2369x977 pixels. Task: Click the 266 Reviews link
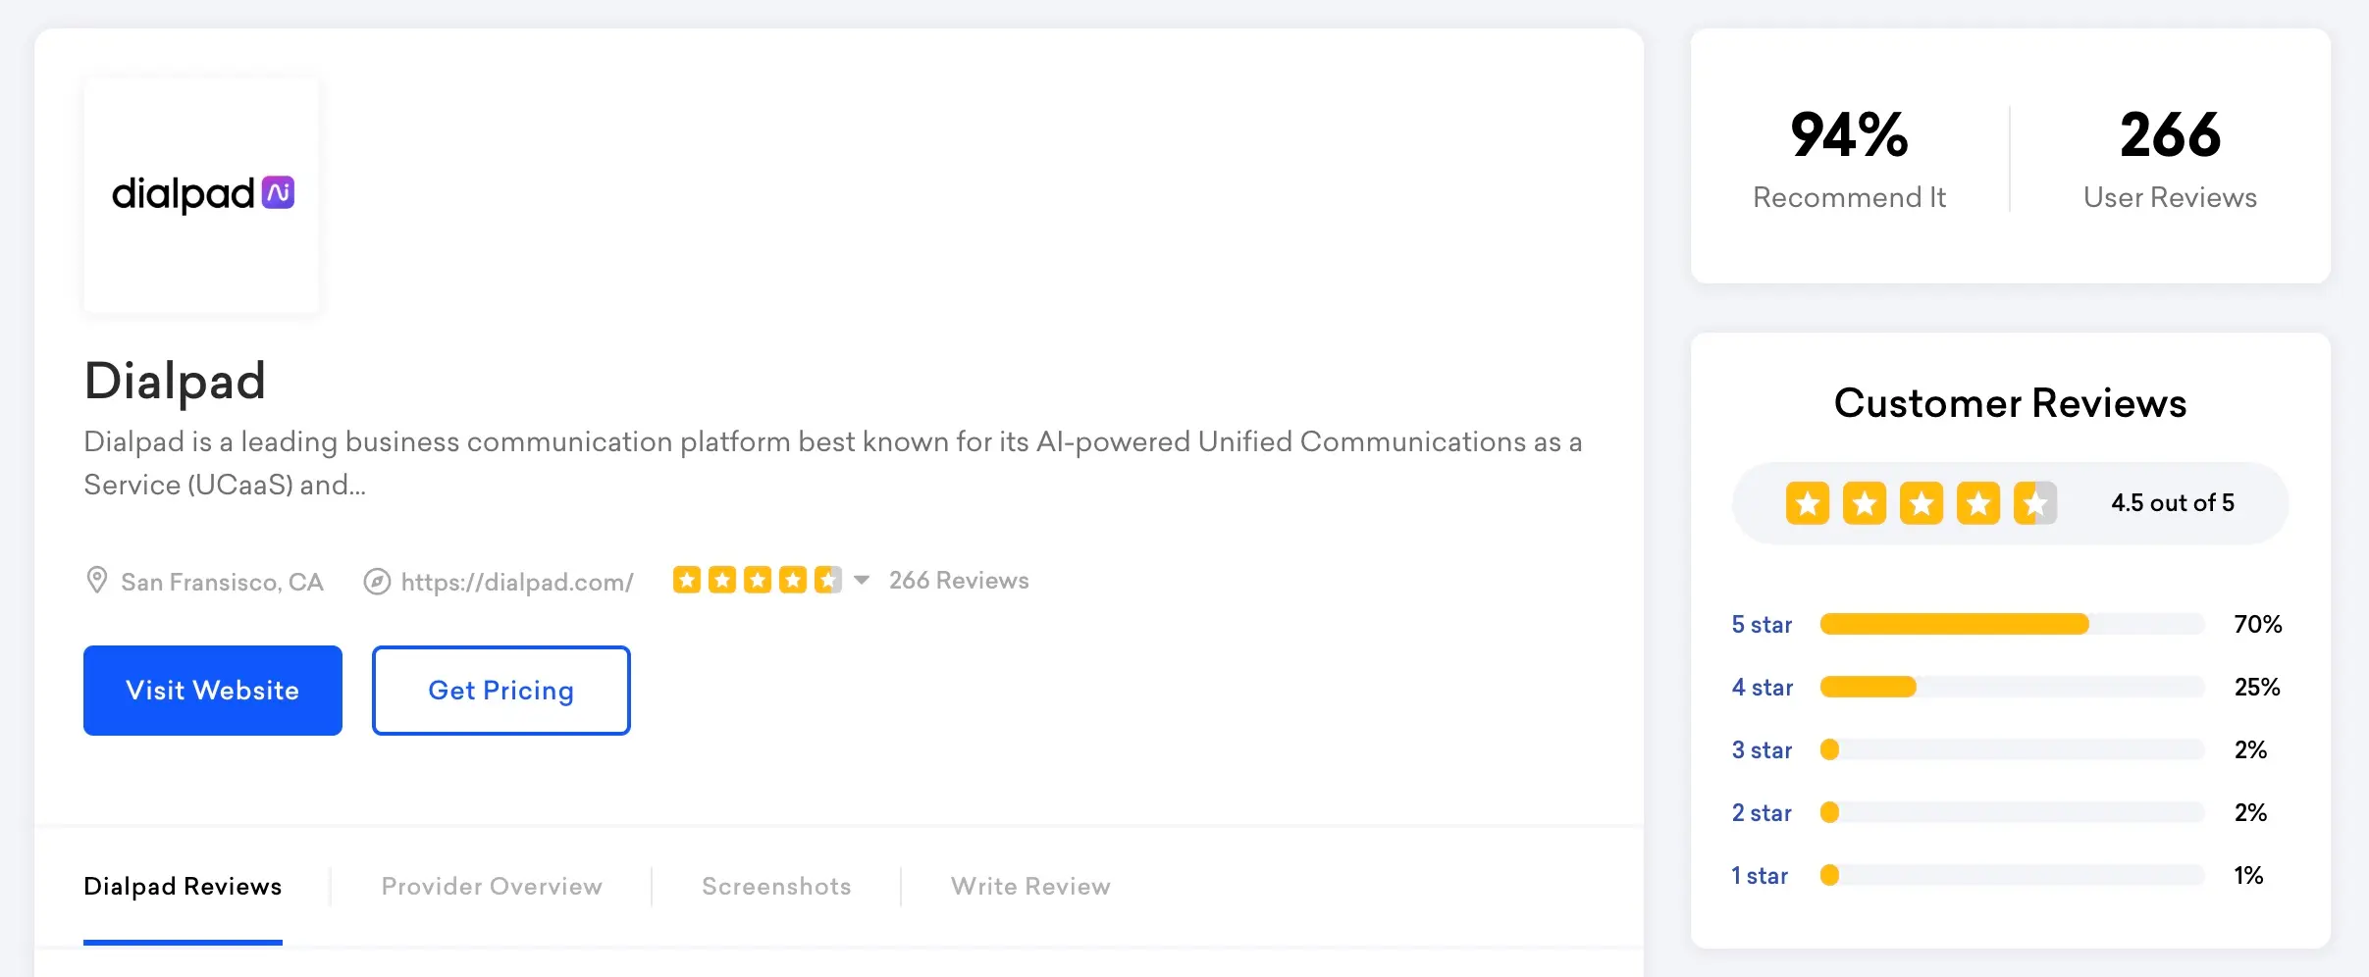click(x=958, y=580)
